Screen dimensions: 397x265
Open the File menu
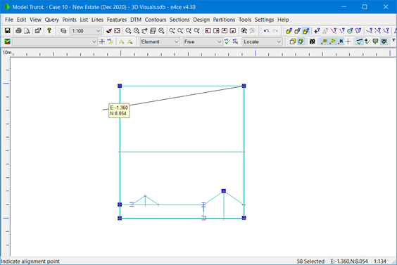[9, 20]
